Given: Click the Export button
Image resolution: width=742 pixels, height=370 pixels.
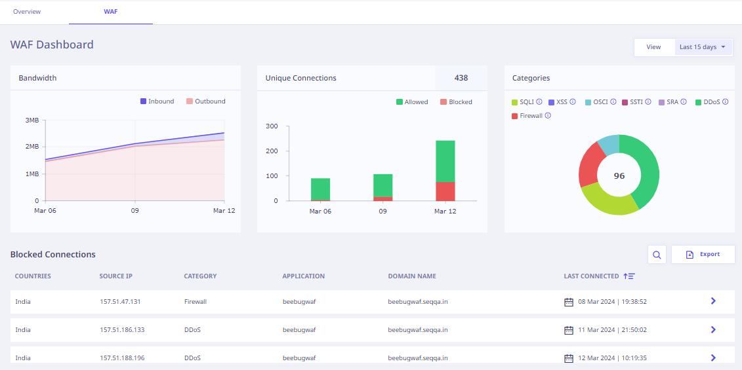Looking at the screenshot, I should tap(703, 254).
